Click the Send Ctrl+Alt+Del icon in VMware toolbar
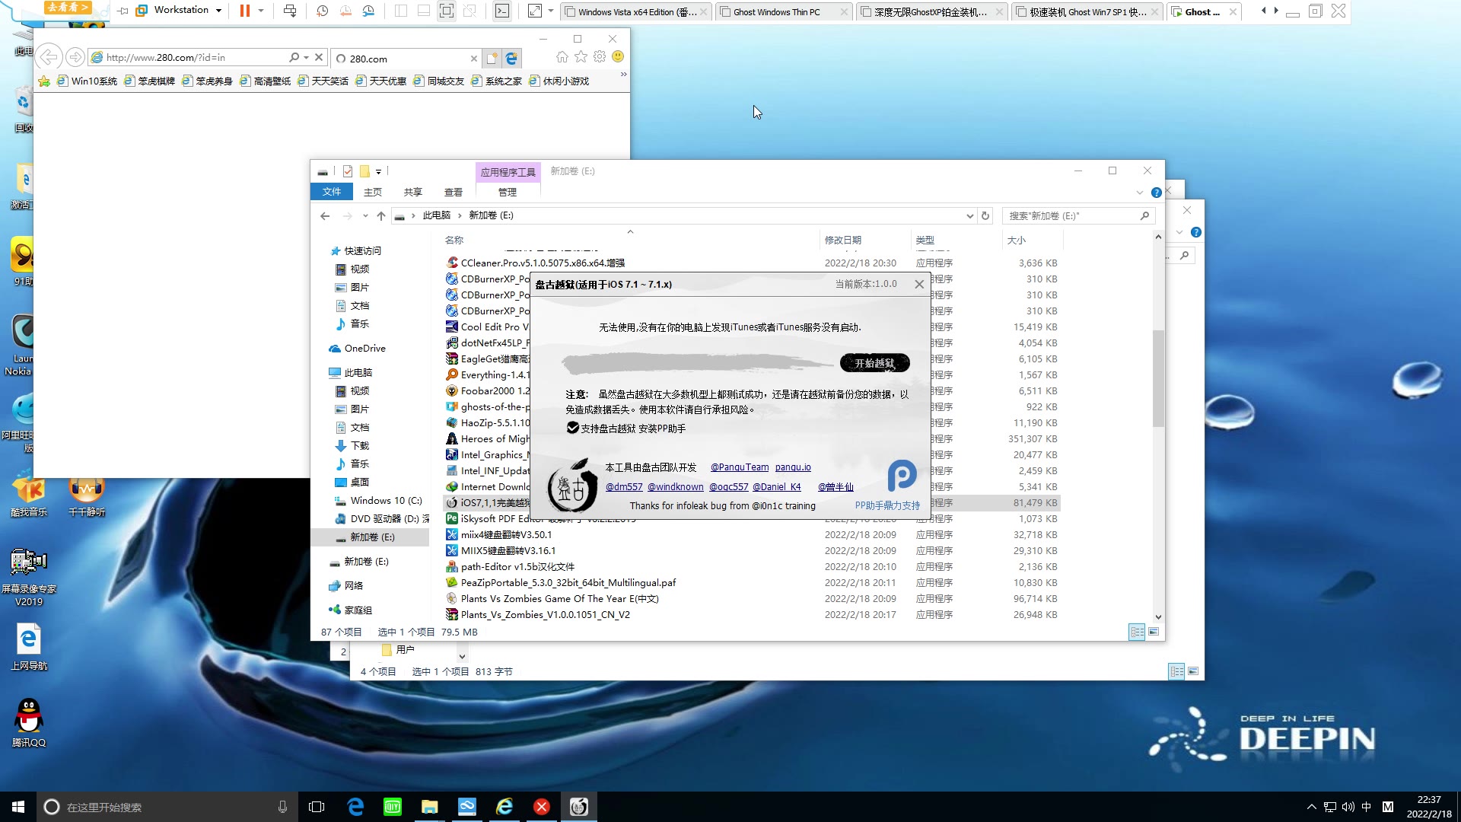The height and width of the screenshot is (822, 1461). point(290,11)
